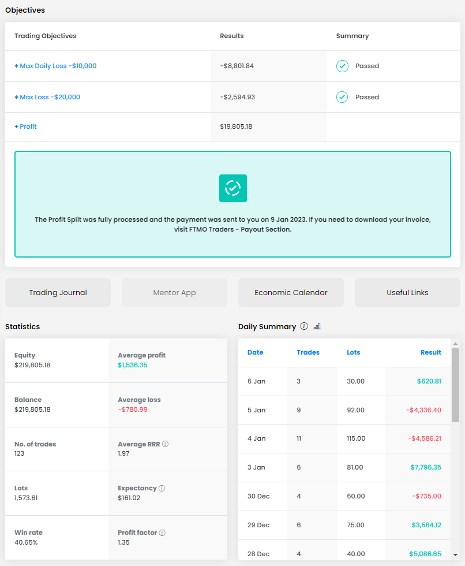
Task: Click the $5,086.65 result value
Action: coord(425,554)
